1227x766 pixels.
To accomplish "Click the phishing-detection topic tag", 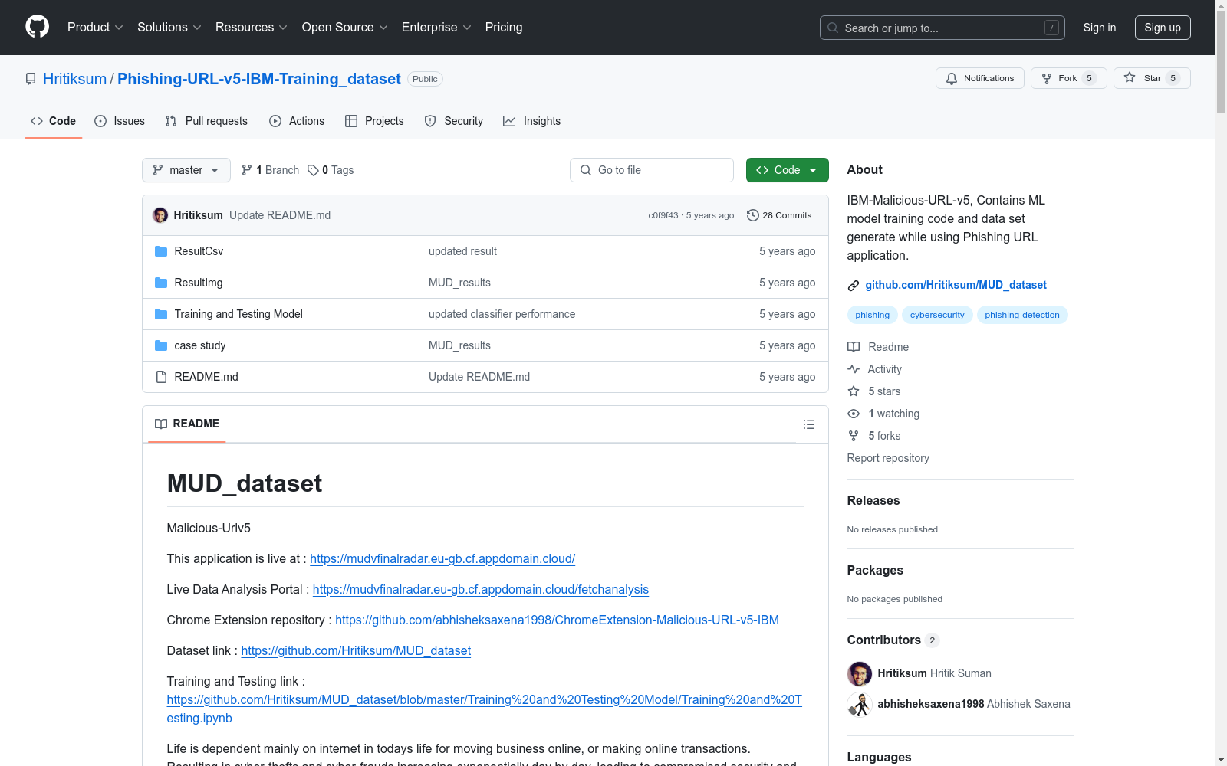I will point(1022,315).
